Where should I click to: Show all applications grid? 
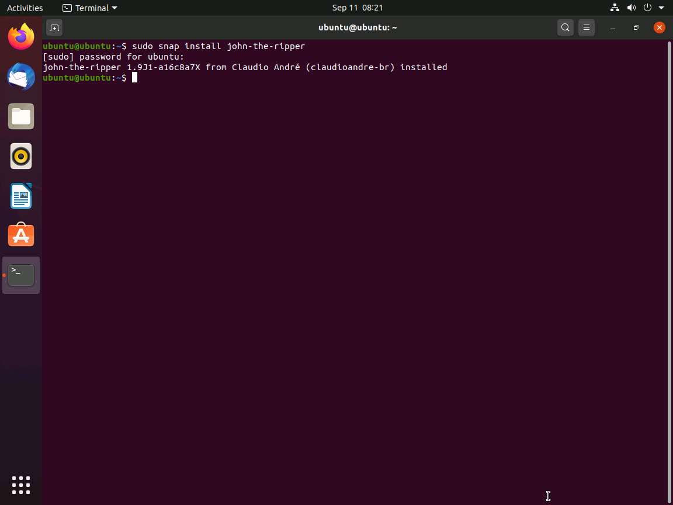click(x=21, y=485)
